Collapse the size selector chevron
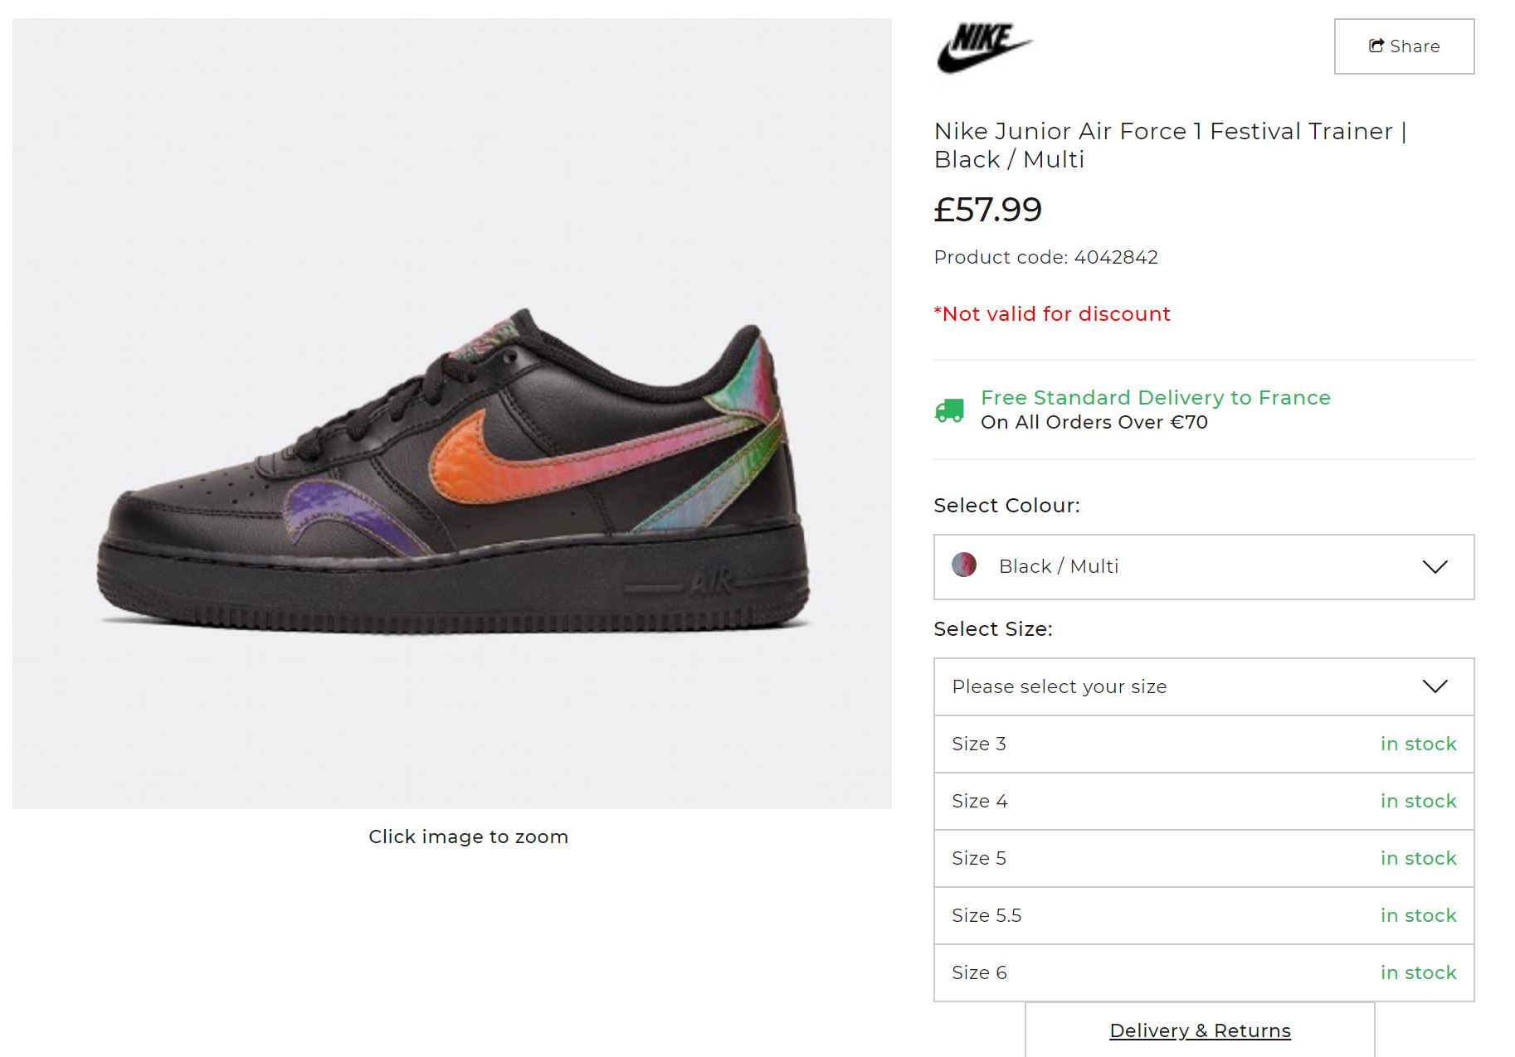 click(x=1435, y=686)
